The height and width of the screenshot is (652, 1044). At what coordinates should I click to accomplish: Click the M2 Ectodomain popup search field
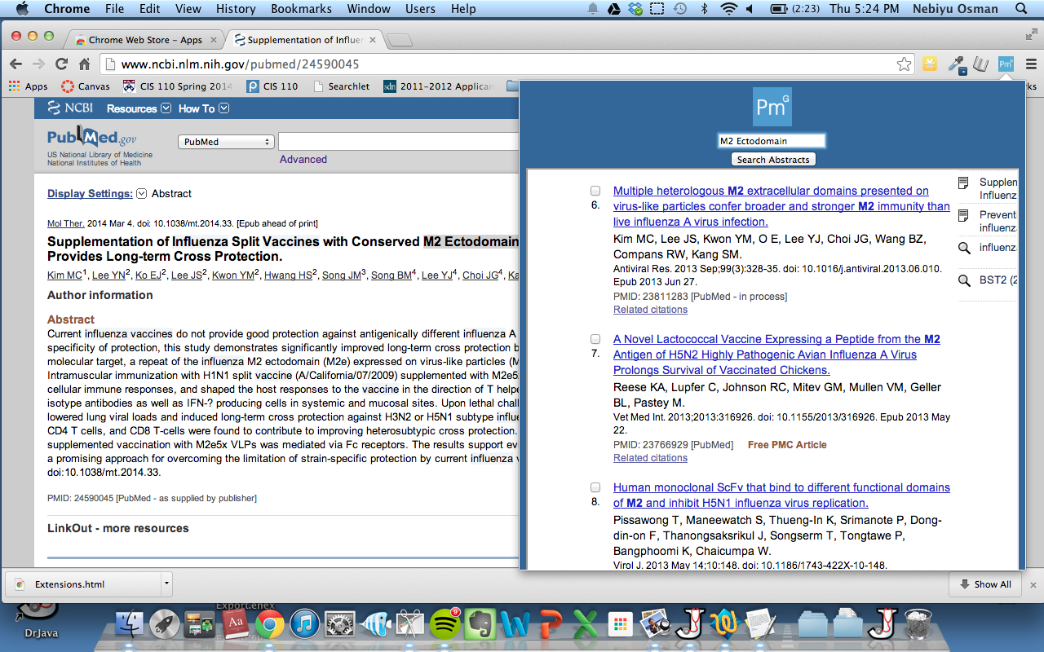(772, 141)
